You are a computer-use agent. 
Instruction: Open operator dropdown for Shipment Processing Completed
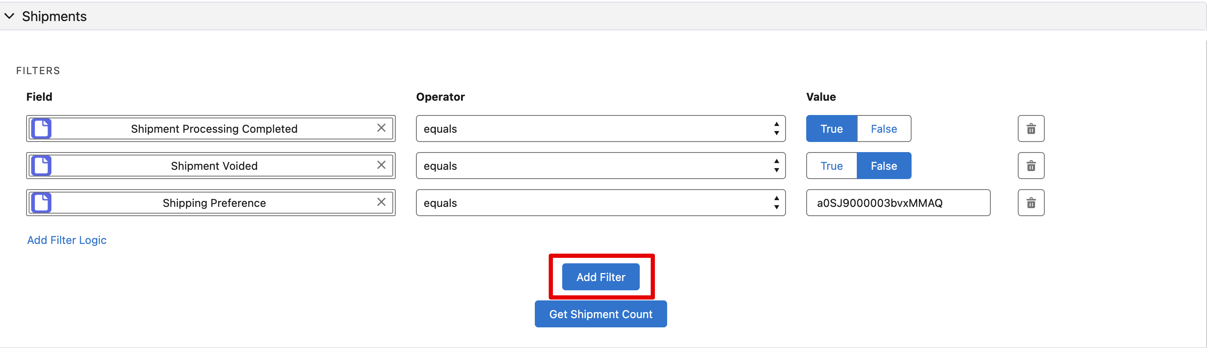tap(600, 128)
